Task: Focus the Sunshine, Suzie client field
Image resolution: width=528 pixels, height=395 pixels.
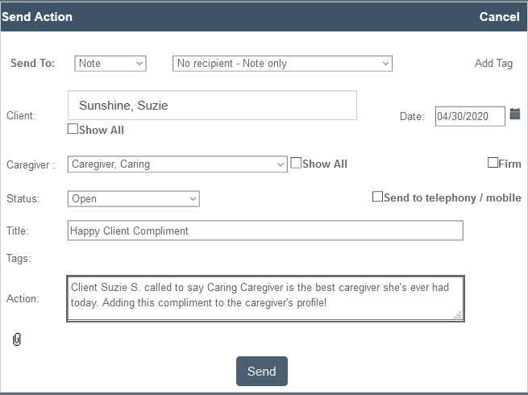Action: [212, 105]
